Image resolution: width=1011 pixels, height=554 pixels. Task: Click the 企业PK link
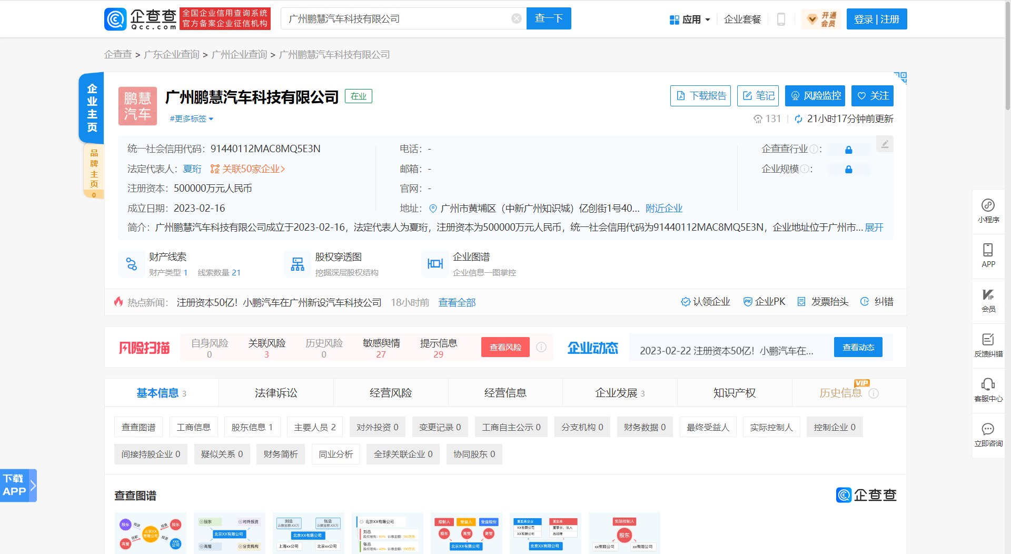point(764,302)
